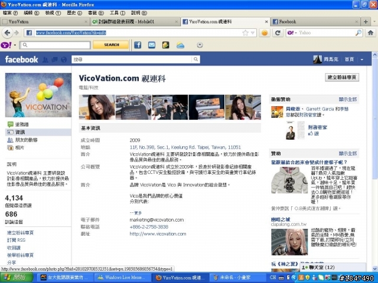The image size is (378, 283).
Task: Open the address bar history dropdown arrow
Action: pyautogui.click(x=253, y=33)
